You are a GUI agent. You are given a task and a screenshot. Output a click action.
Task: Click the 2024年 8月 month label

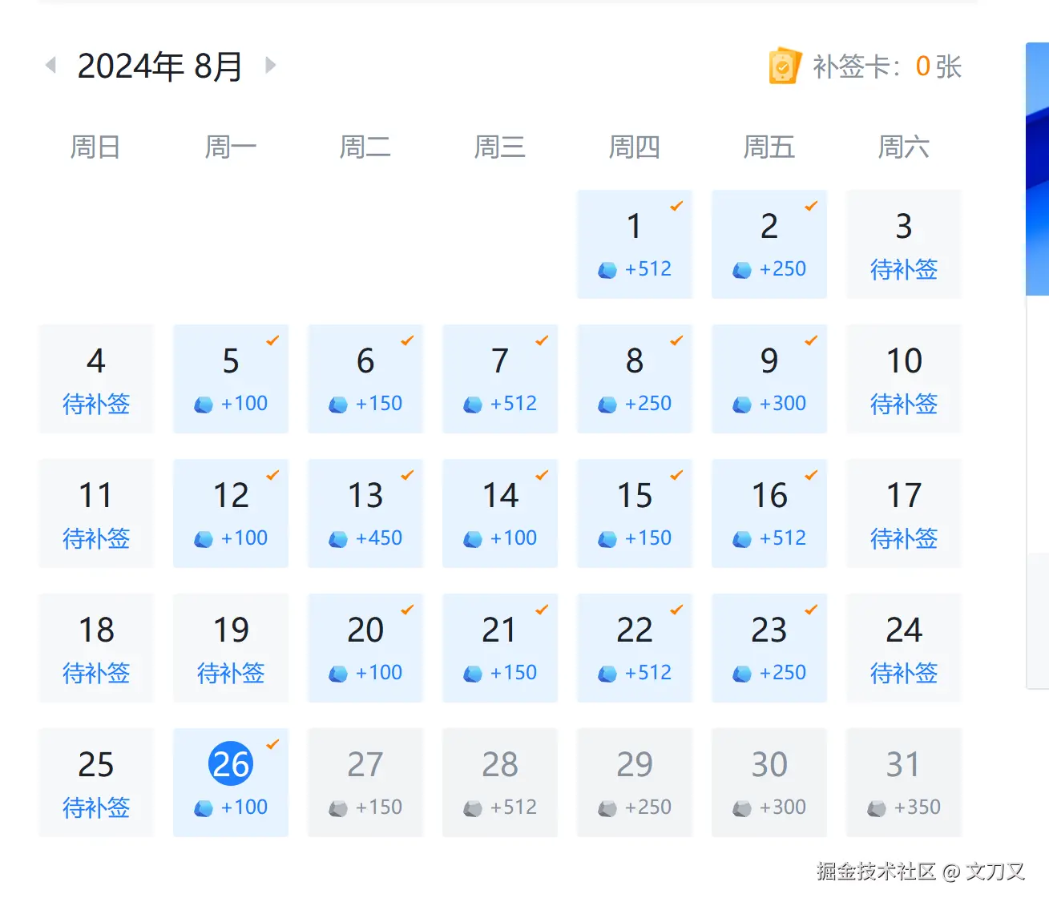coord(160,66)
